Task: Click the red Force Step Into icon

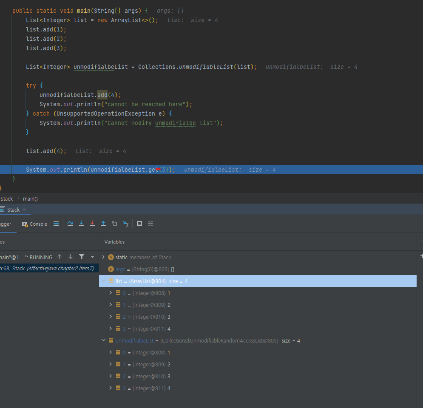Action: point(92,224)
